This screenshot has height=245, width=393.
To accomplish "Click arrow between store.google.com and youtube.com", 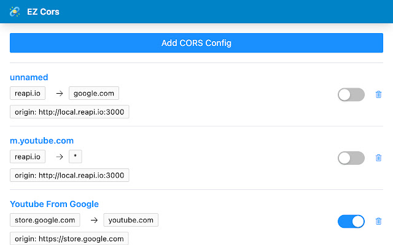I will [x=94, y=221].
